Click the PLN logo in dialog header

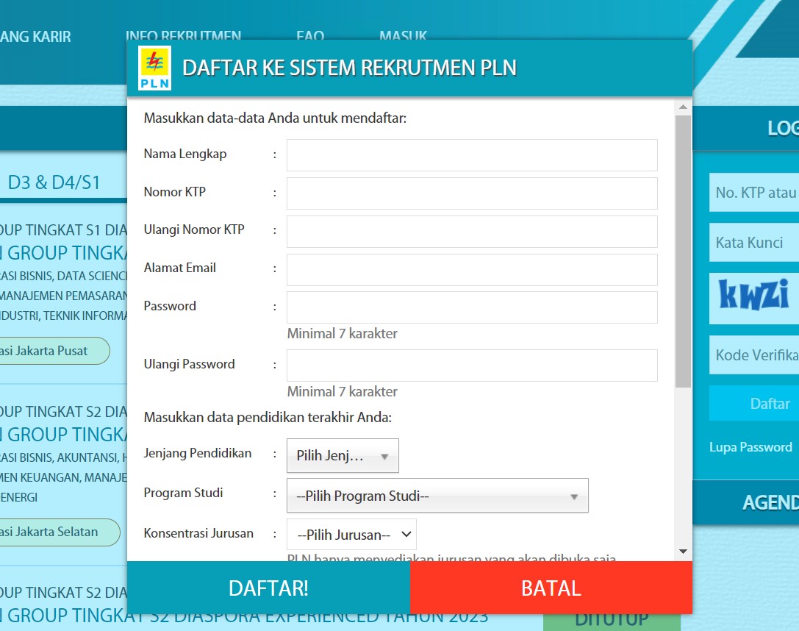tap(154, 68)
